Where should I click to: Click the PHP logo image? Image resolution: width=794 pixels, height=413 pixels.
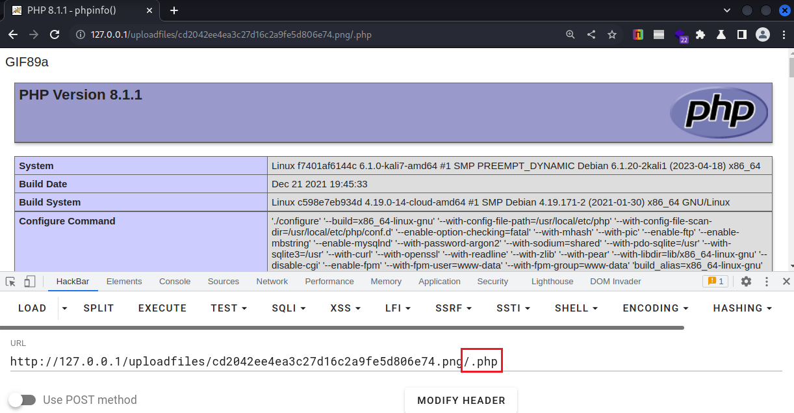(719, 111)
